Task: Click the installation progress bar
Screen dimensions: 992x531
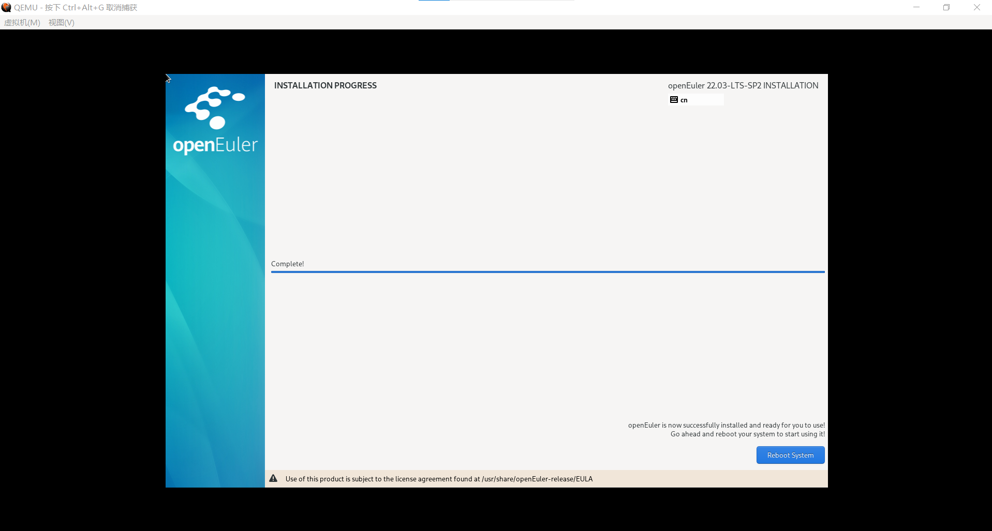Action: (x=547, y=271)
